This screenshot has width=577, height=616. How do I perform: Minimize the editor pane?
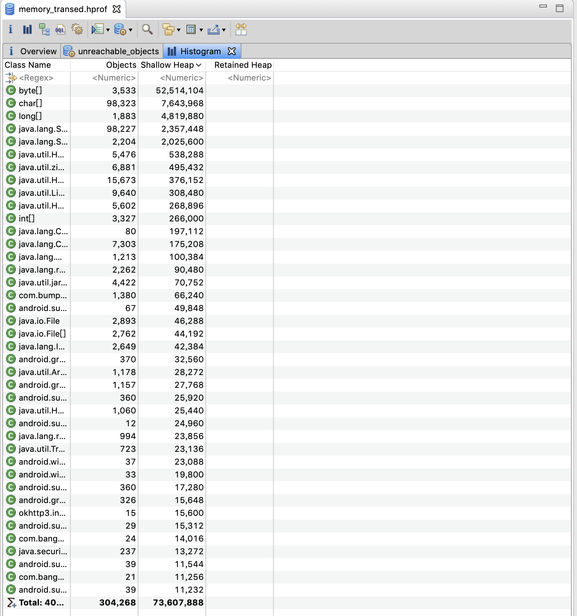pyautogui.click(x=543, y=6)
